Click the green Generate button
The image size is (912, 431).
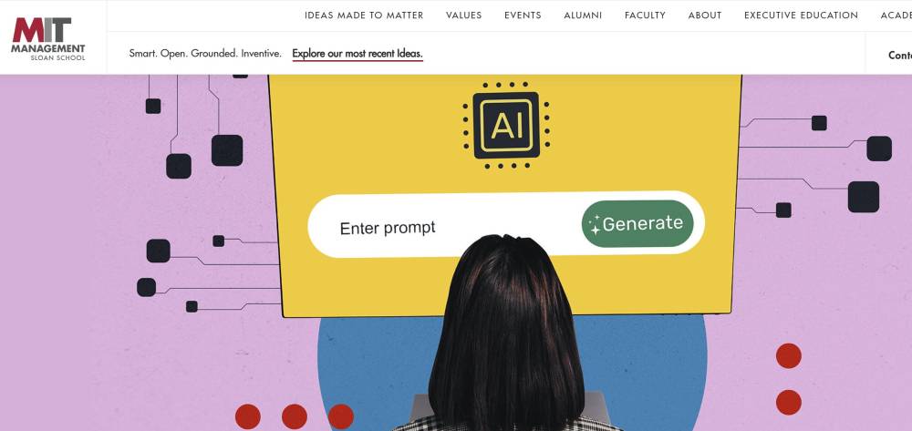click(x=637, y=223)
